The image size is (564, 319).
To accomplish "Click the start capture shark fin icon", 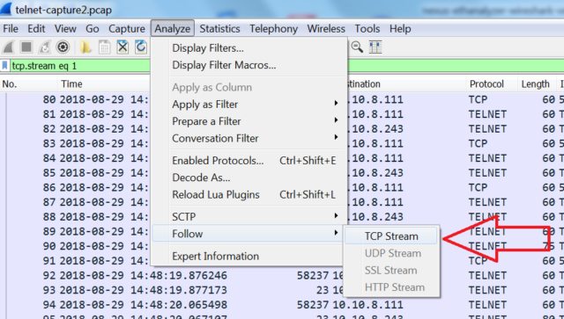I will (x=8, y=47).
